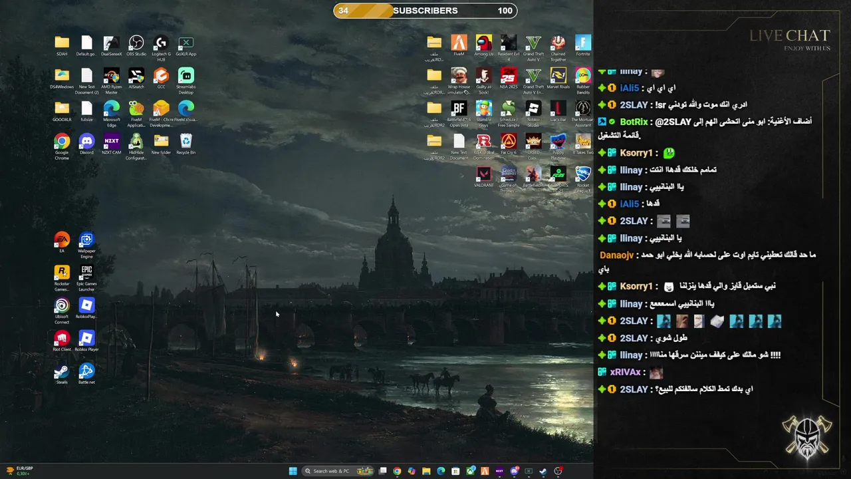Select the Roblox Player shortcut
Screen dimensions: 851x479
pos(87,341)
